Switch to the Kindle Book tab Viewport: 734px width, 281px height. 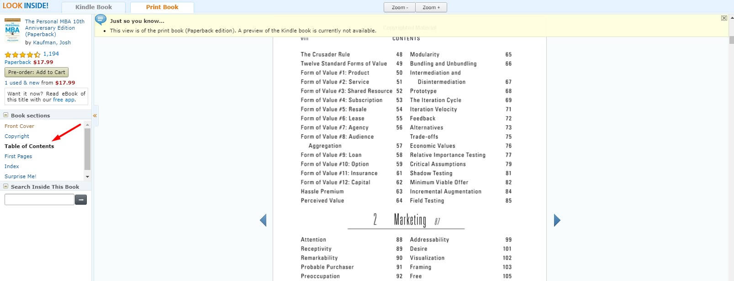point(94,7)
